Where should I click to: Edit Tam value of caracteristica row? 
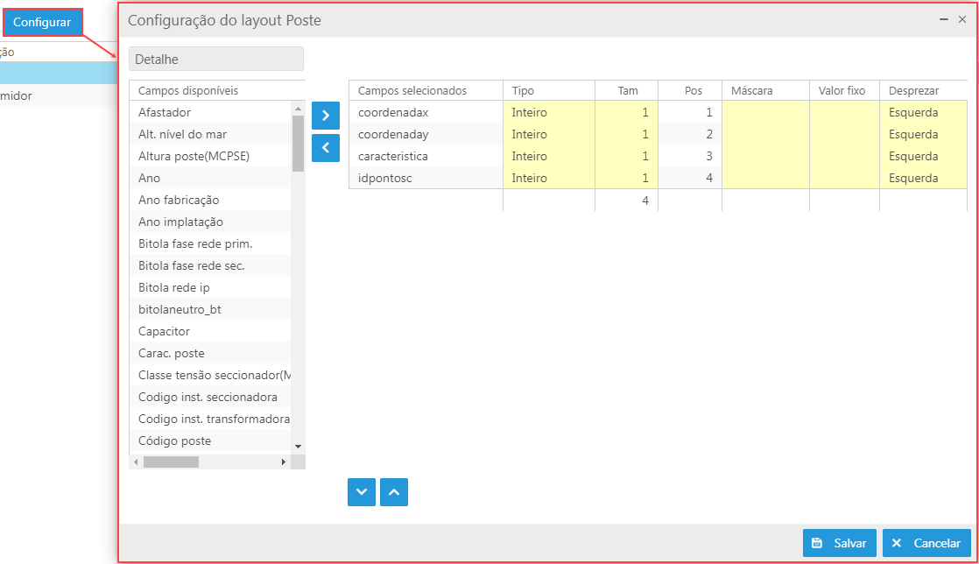click(625, 157)
